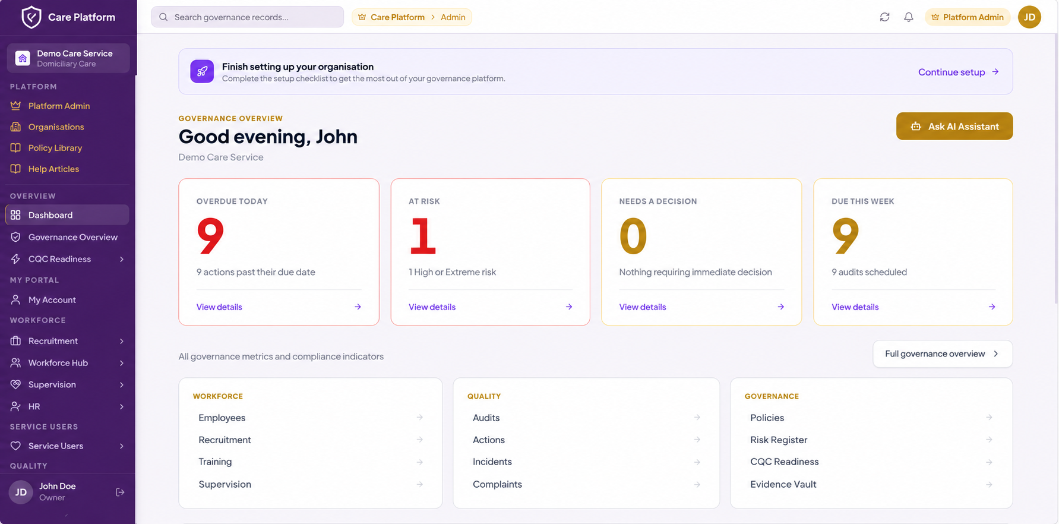Click the arrow on Overdue Today card
This screenshot has width=1059, height=524.
pyautogui.click(x=358, y=307)
